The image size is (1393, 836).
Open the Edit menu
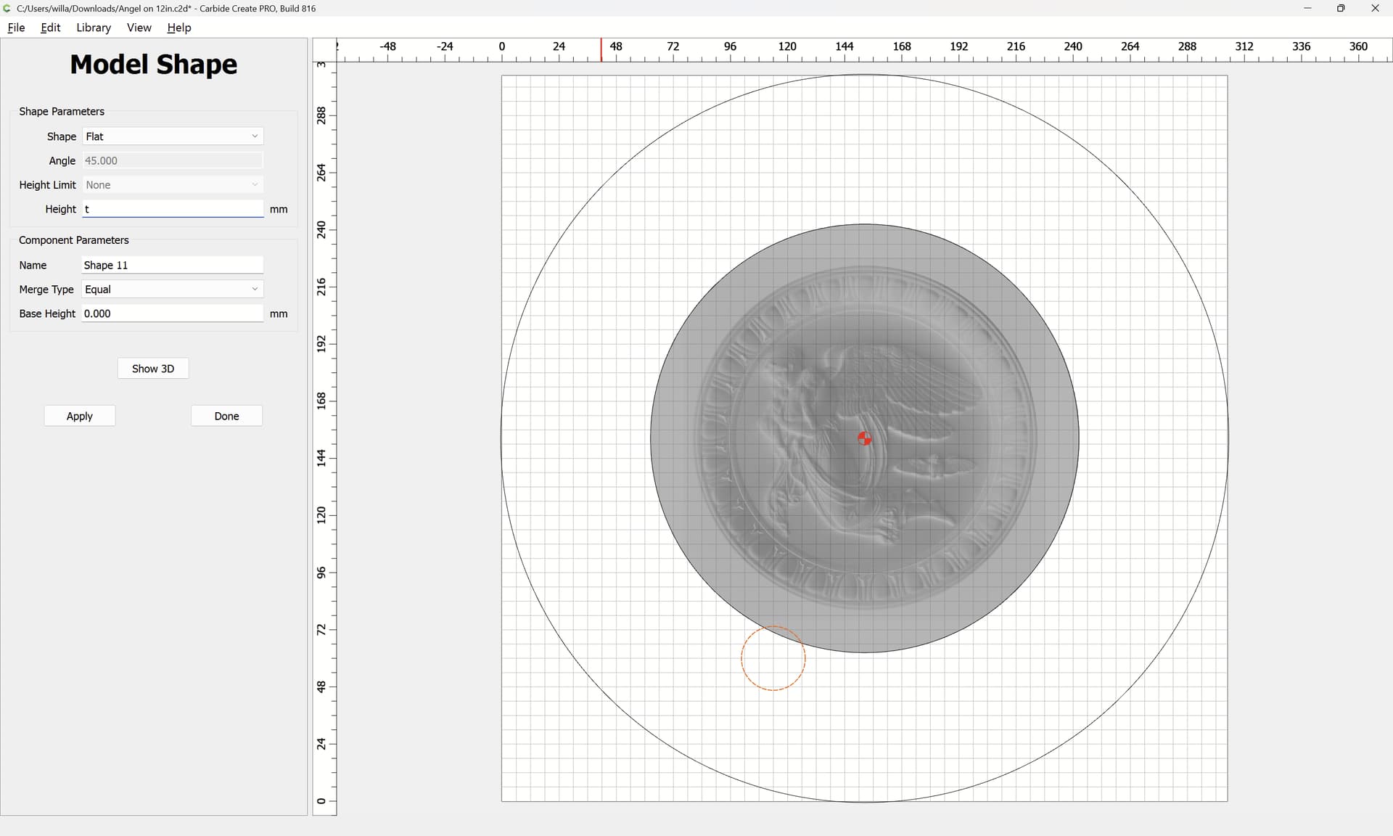[51, 28]
